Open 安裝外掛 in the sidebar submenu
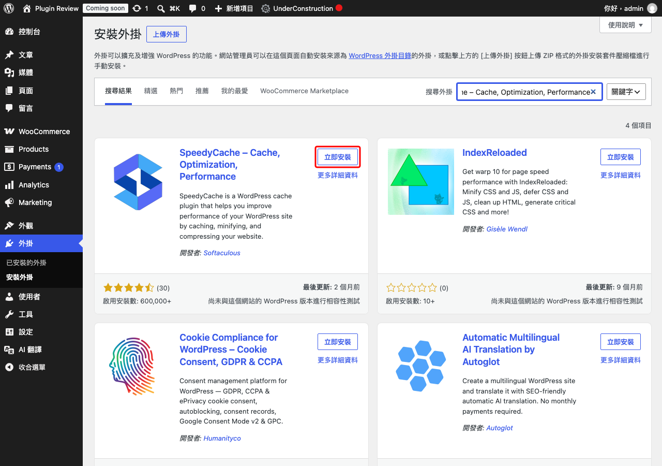This screenshot has height=466, width=662. pos(20,277)
